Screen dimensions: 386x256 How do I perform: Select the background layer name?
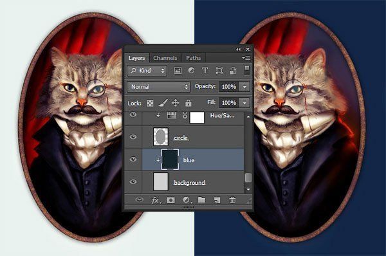189,183
